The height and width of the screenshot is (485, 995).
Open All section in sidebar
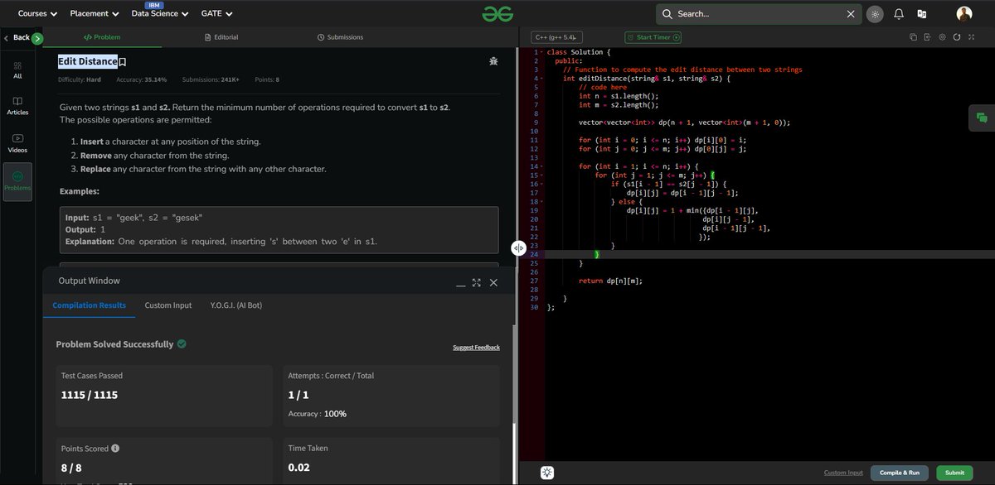coord(17,70)
